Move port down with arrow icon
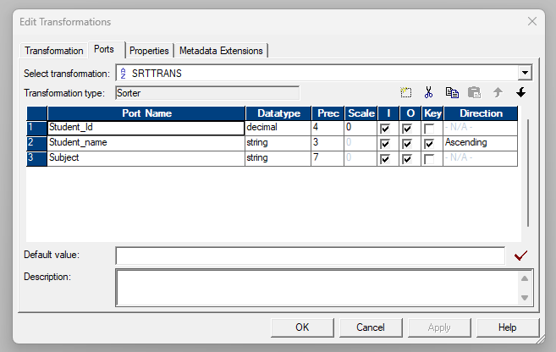The height and width of the screenshot is (352, 556). 520,92
